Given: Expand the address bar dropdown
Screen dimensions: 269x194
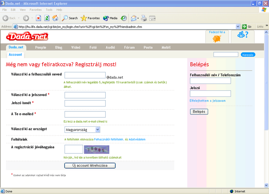Looking at the screenshot, I should [238, 27].
